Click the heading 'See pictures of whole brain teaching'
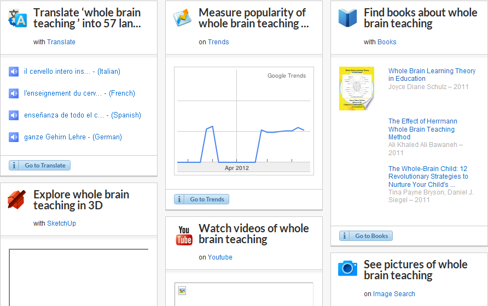 (x=415, y=270)
